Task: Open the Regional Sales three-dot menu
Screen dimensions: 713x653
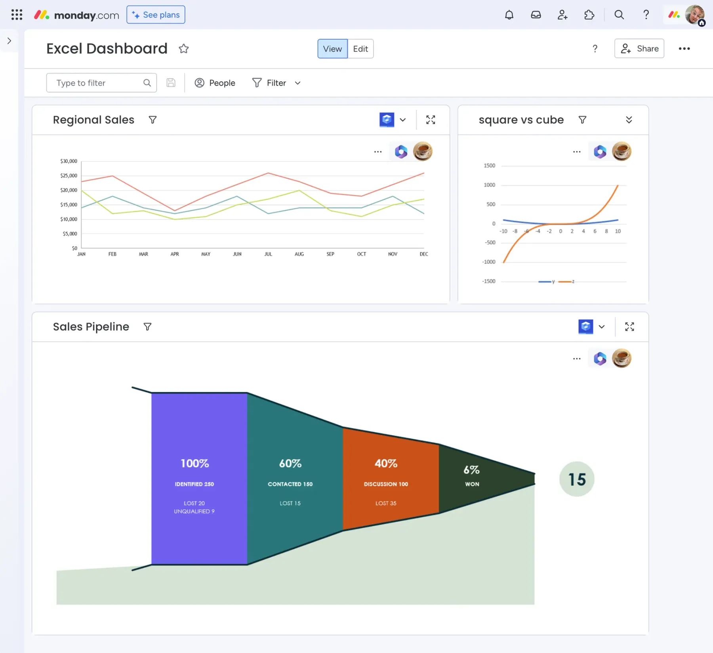Action: pos(377,151)
